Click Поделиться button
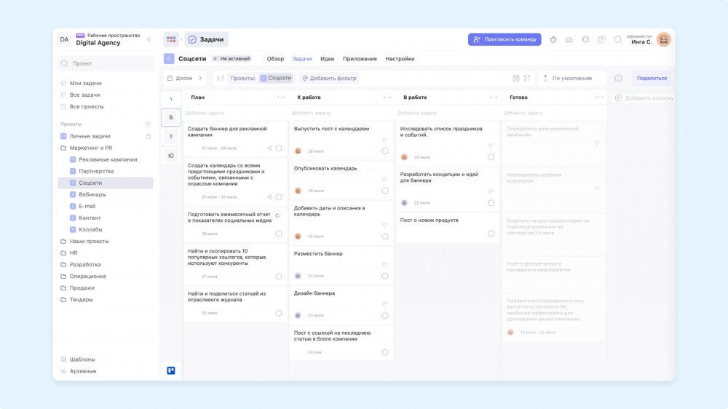The image size is (728, 409). click(x=652, y=78)
